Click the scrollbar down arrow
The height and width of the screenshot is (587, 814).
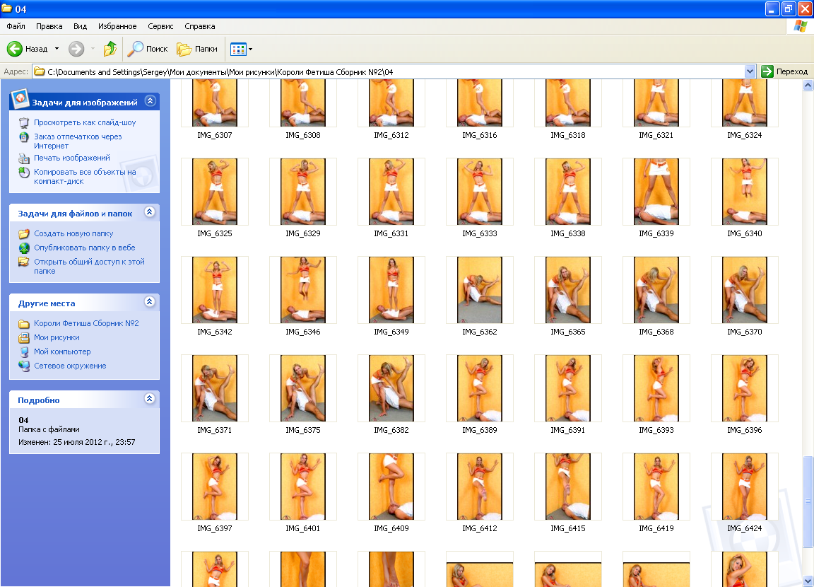coord(808,581)
